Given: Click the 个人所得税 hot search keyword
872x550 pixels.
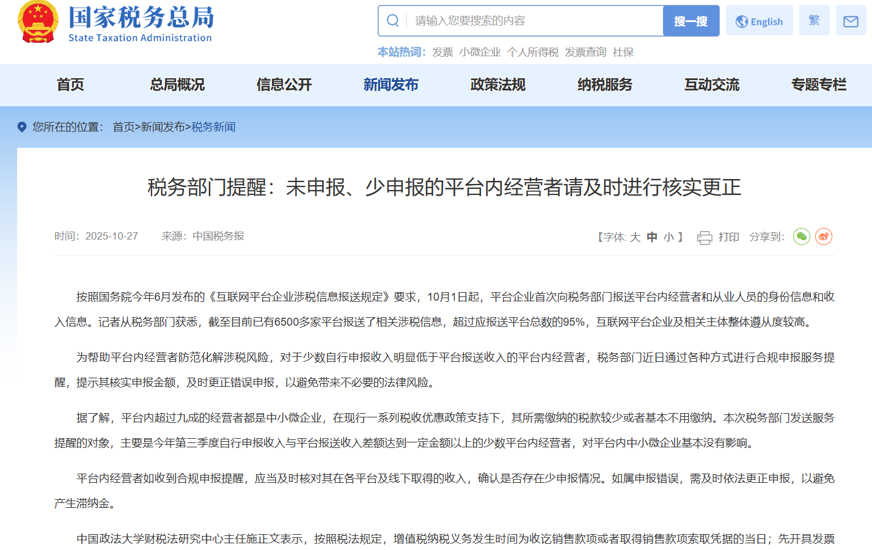Looking at the screenshot, I should (x=533, y=53).
